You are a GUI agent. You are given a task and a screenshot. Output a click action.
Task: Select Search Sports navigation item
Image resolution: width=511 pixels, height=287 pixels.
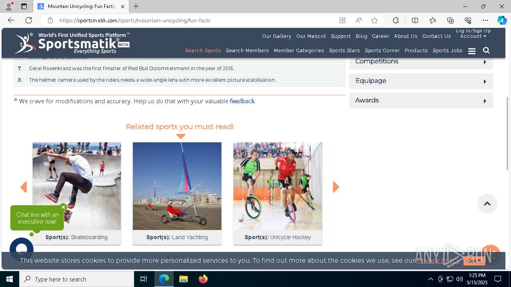203,51
